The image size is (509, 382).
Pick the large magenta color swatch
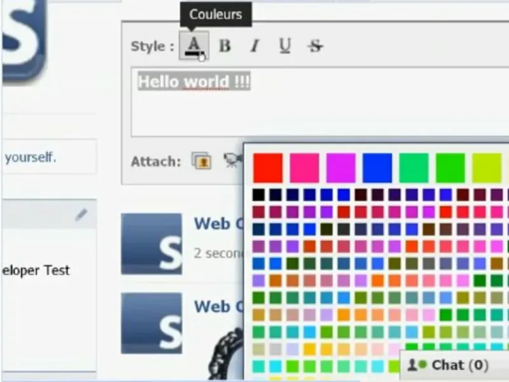[341, 168]
